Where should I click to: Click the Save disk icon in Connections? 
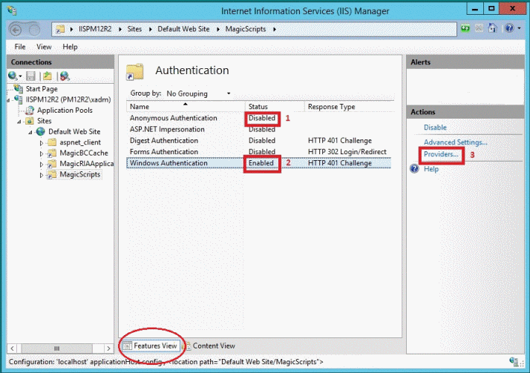click(x=30, y=76)
